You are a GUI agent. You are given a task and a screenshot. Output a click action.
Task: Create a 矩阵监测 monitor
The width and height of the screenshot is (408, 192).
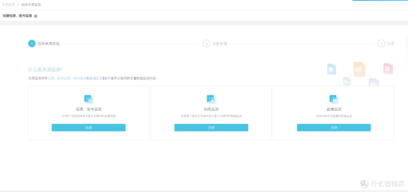point(211,128)
